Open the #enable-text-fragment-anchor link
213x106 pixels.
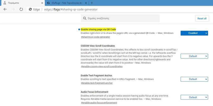pyautogui.click(x=97, y=83)
